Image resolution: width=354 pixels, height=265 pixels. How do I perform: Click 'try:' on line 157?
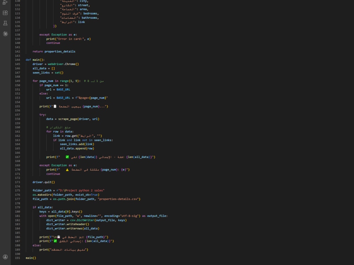43,115
